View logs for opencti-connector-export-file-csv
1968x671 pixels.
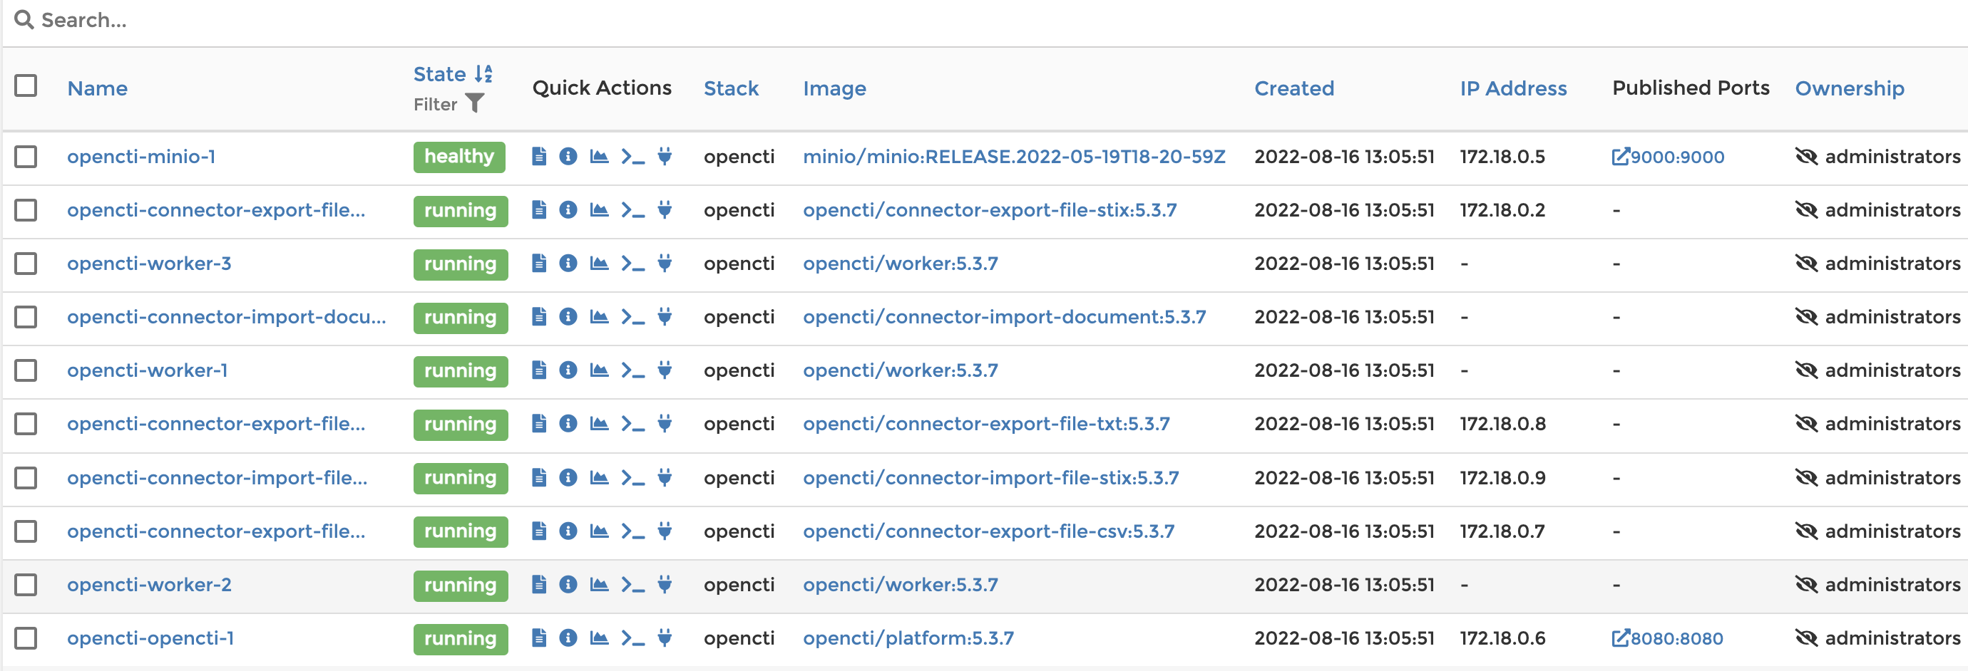coord(539,531)
